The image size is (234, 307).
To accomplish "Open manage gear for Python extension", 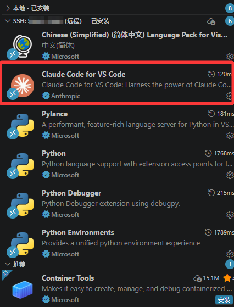I will tap(230, 175).
